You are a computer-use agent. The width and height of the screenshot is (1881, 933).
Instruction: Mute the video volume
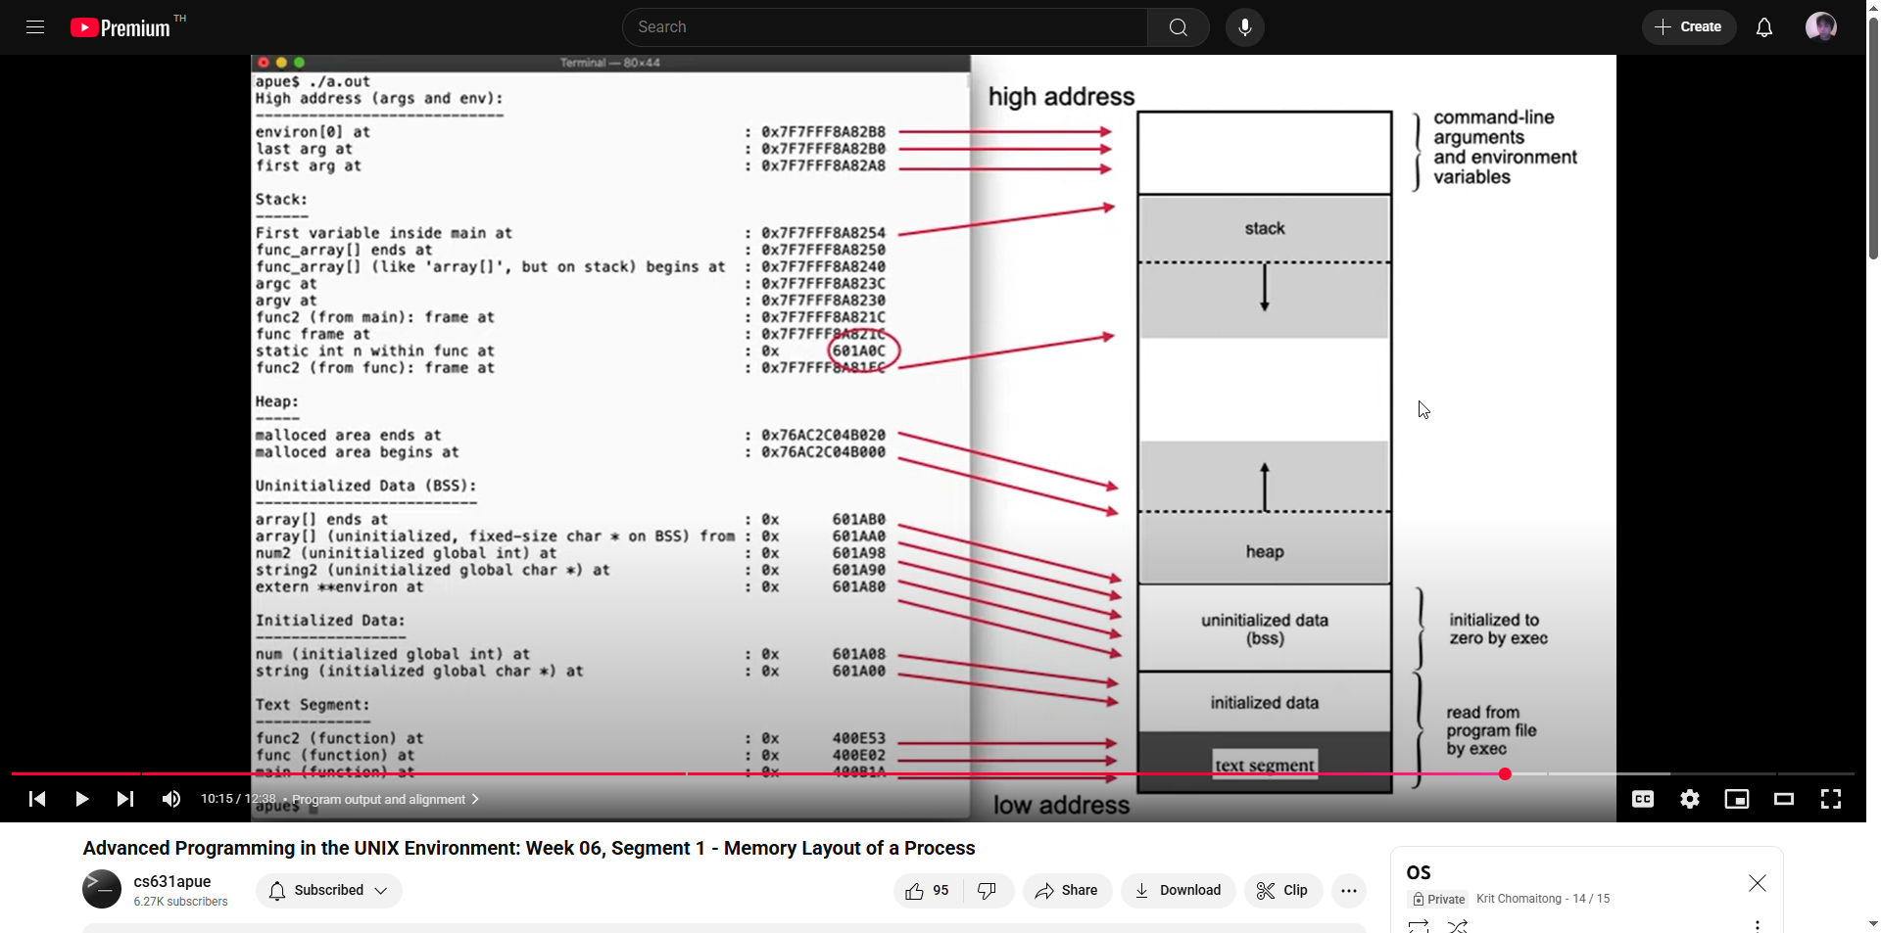[x=170, y=799]
